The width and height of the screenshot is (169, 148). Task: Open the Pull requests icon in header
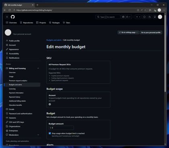click(150, 17)
